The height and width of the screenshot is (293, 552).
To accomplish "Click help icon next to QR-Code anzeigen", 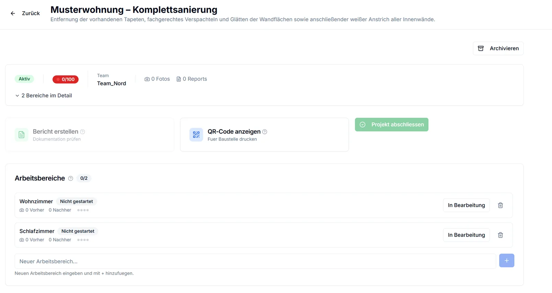I will [x=265, y=132].
